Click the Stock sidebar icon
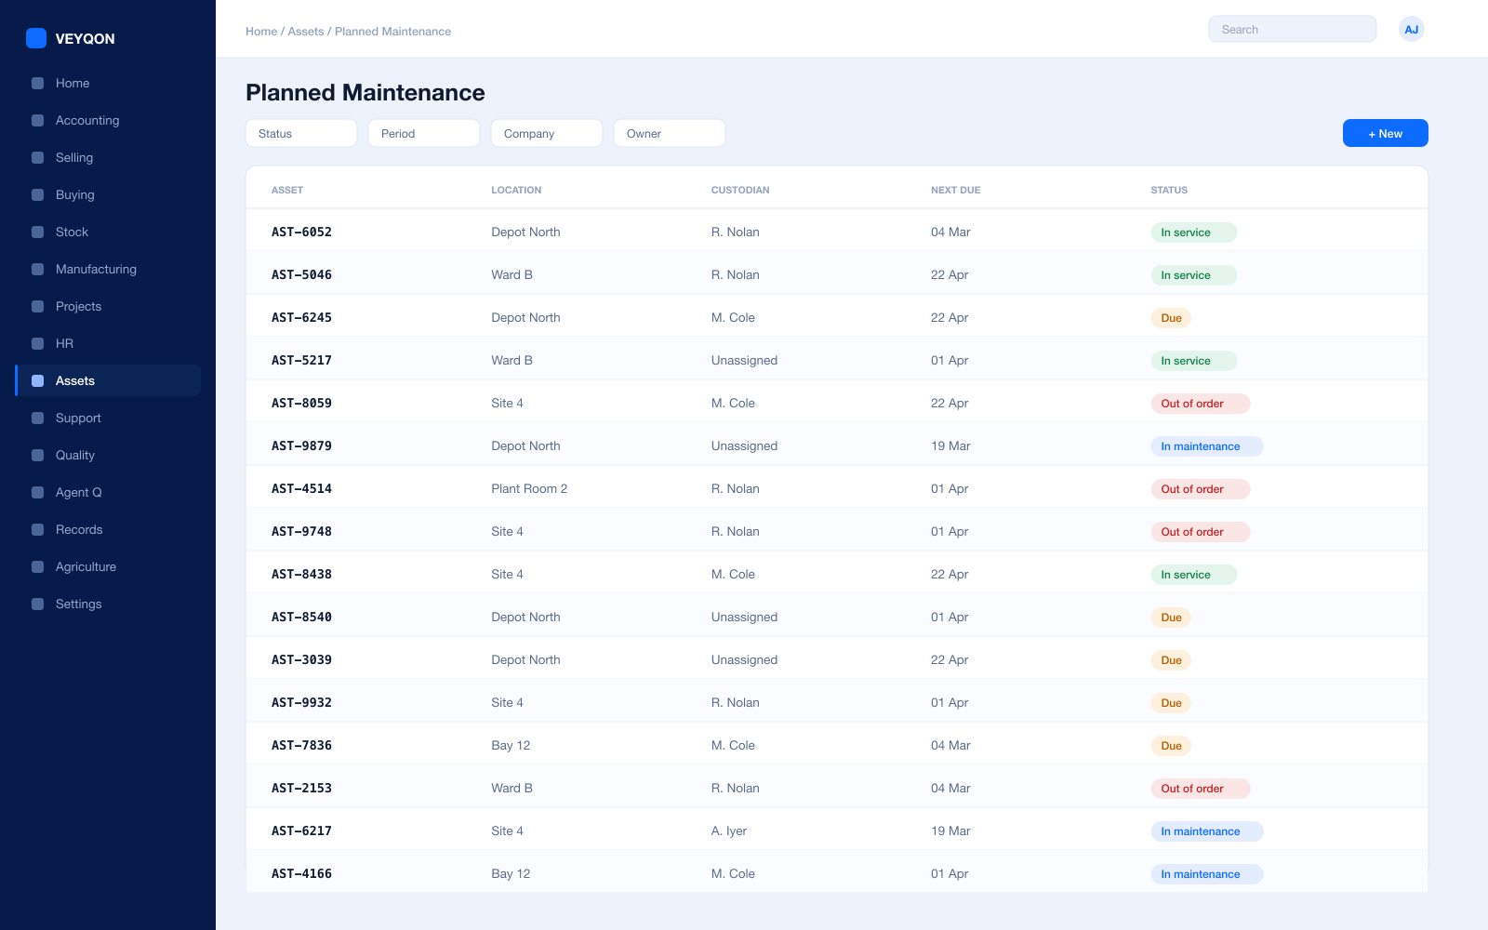This screenshot has width=1488, height=930. [38, 232]
